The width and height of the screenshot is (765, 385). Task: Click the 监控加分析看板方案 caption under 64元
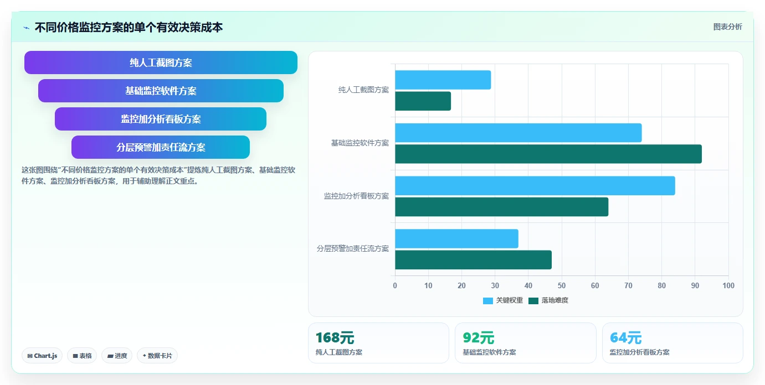[640, 352]
